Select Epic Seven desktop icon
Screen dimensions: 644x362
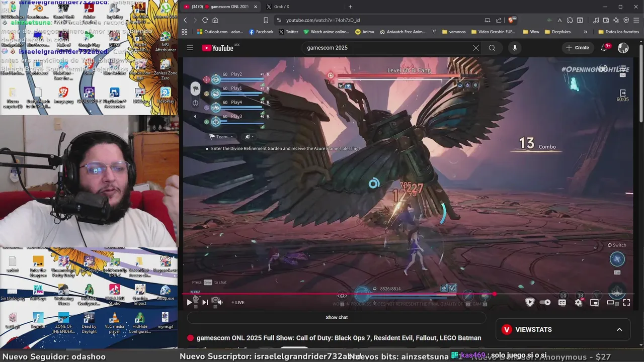(89, 264)
